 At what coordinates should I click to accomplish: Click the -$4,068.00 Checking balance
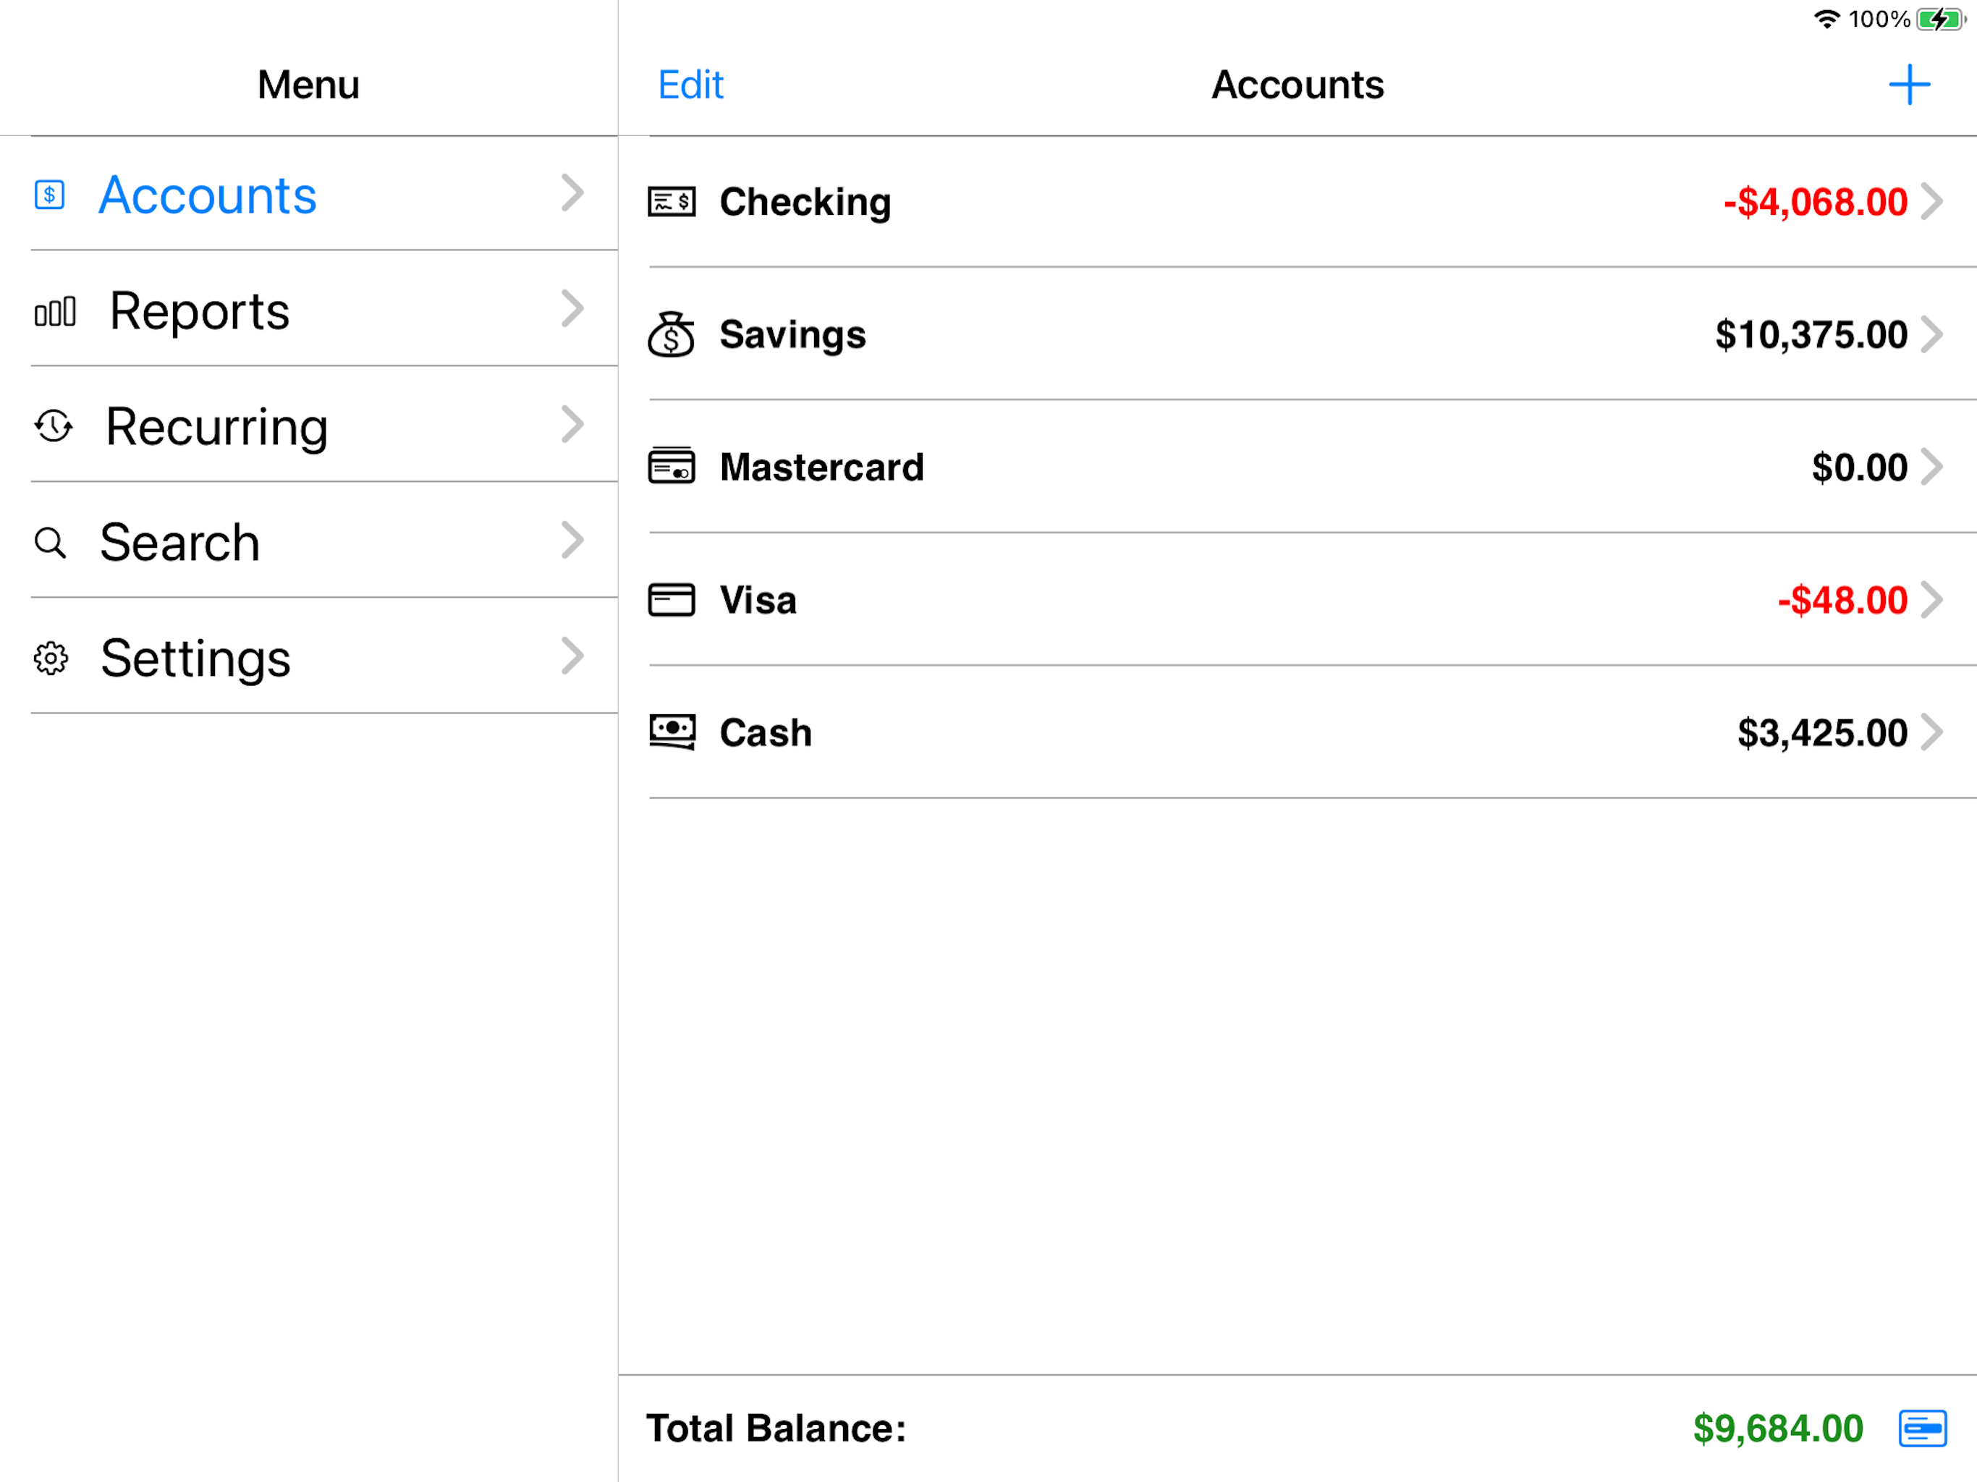coord(1815,202)
